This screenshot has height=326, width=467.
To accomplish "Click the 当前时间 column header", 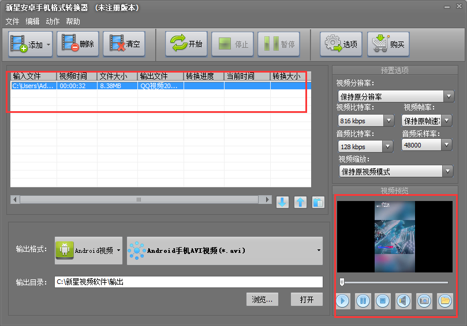I will (247, 77).
